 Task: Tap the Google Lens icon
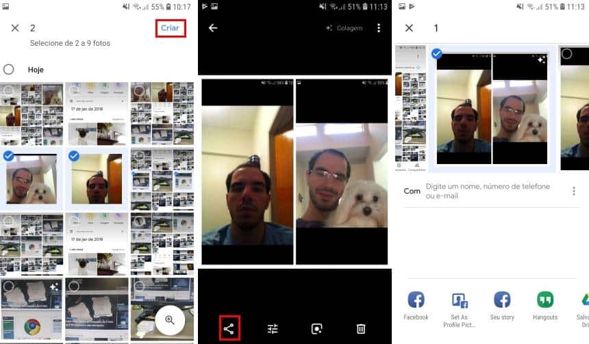pos(316,329)
